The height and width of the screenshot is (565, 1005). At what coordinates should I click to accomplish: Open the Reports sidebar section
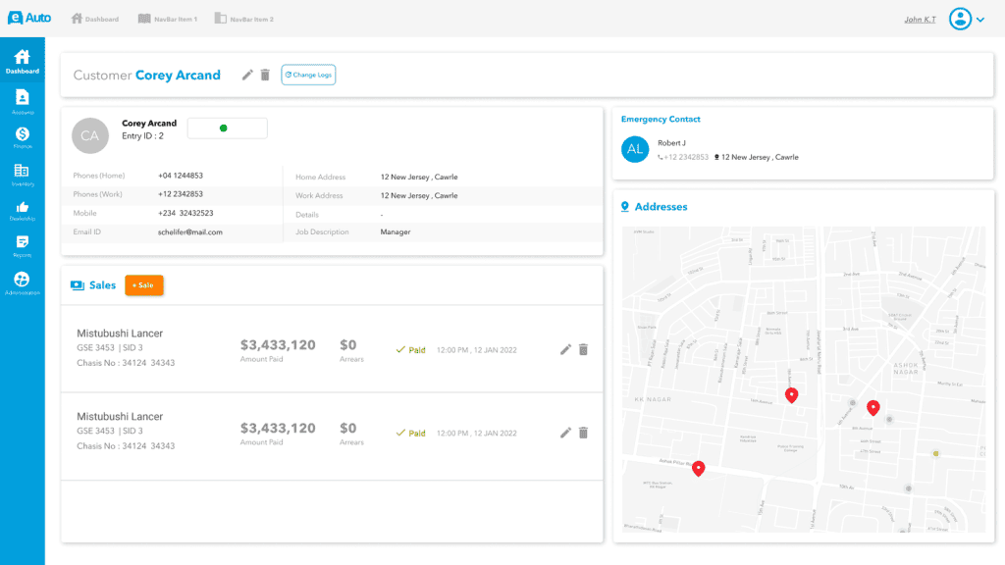(x=23, y=246)
